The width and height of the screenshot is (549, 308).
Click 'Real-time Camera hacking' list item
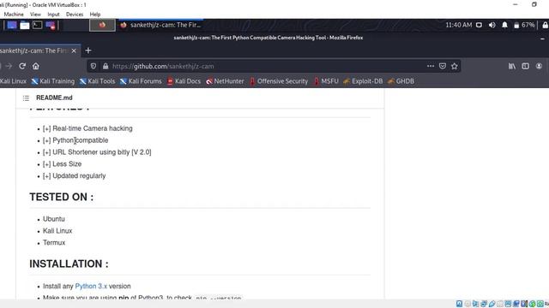[x=87, y=128]
